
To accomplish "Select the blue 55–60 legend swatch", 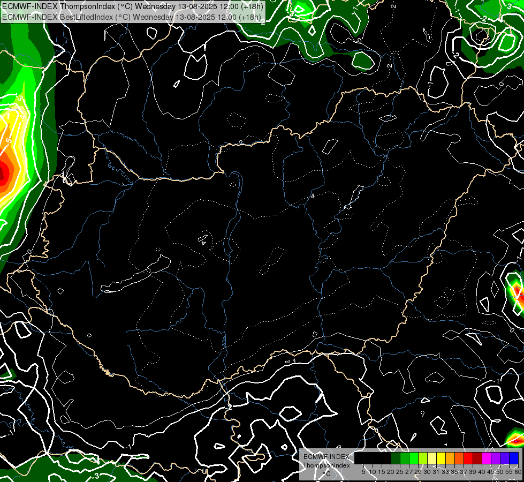I will [x=514, y=458].
